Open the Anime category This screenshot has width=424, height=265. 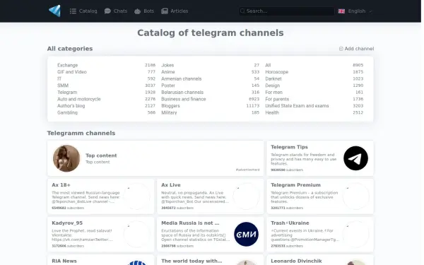168,72
